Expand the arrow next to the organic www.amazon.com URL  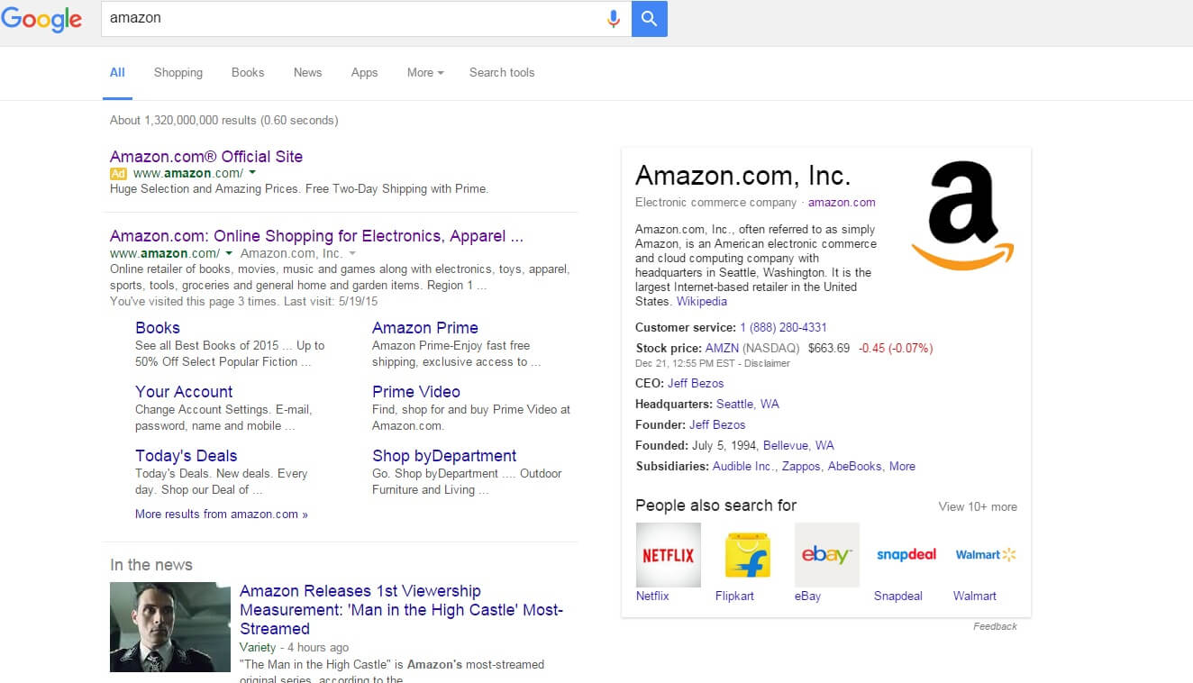coord(229,253)
